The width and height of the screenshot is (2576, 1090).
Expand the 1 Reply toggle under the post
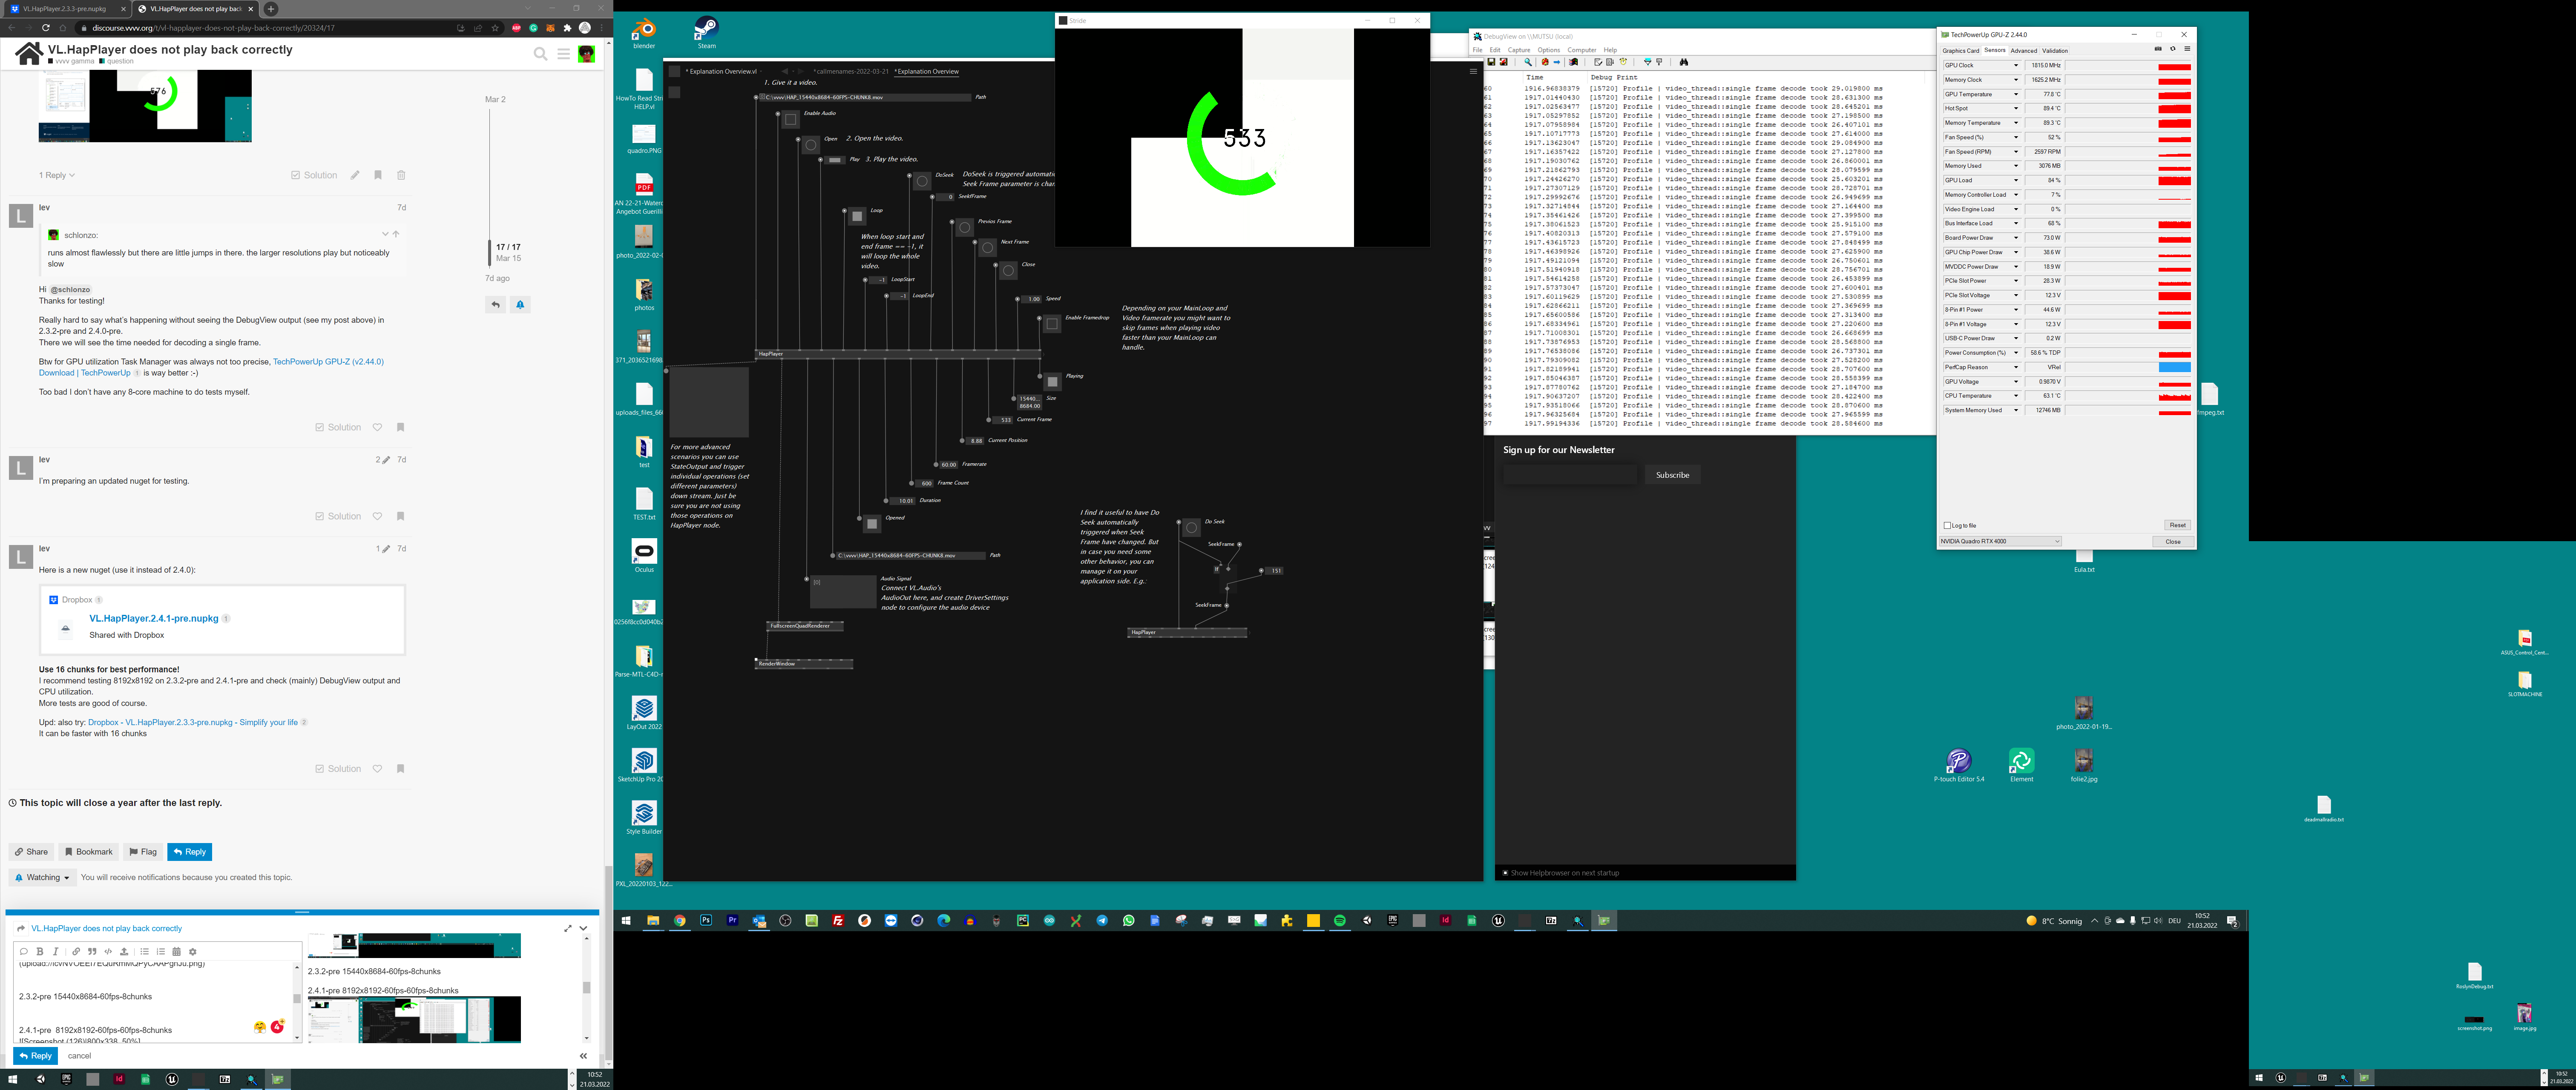57,175
